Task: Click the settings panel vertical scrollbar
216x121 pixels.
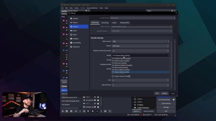Action: (x=175, y=65)
